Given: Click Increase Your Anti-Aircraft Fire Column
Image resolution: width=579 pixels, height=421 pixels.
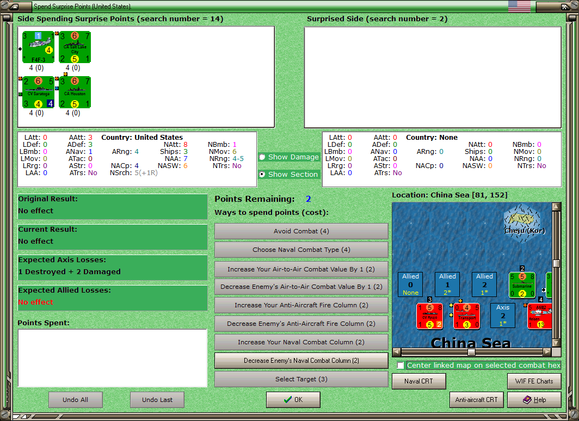Looking at the screenshot, I should tap(301, 305).
